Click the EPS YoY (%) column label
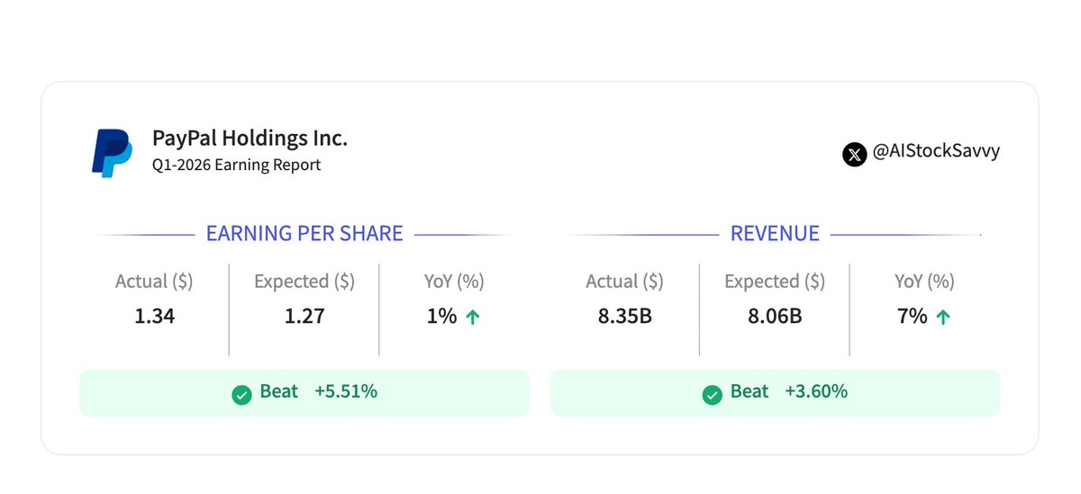1081x494 pixels. click(x=454, y=282)
